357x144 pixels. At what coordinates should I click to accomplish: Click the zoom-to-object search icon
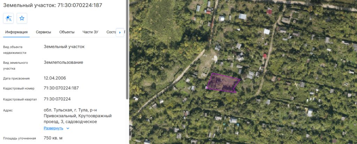click(x=8, y=18)
